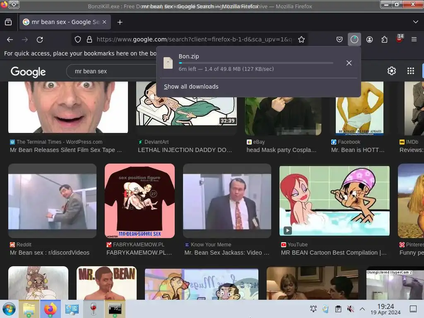Unmute the volume tray icon
This screenshot has height=318, width=424.
[350, 309]
